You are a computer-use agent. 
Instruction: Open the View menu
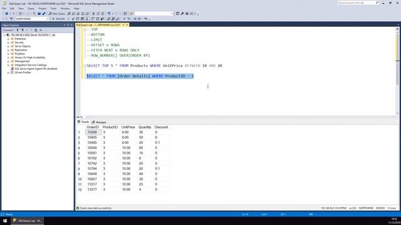(x=21, y=8)
